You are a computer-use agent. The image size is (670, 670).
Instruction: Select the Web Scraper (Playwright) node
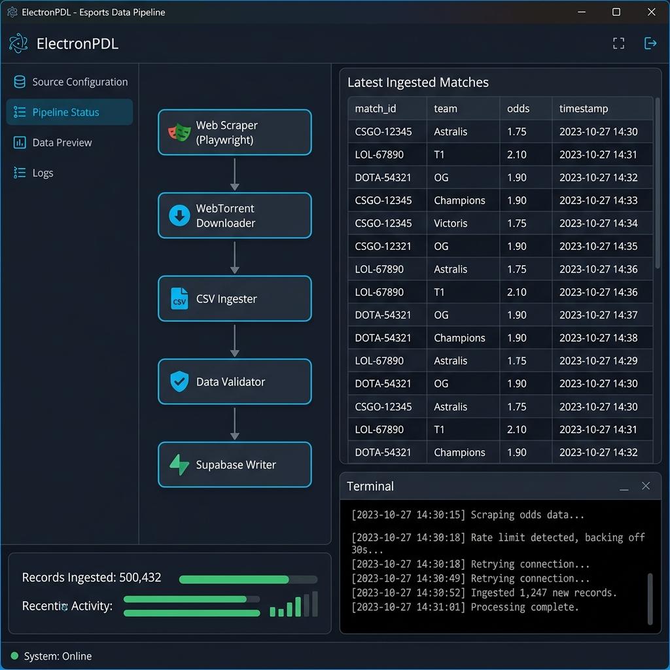click(235, 132)
